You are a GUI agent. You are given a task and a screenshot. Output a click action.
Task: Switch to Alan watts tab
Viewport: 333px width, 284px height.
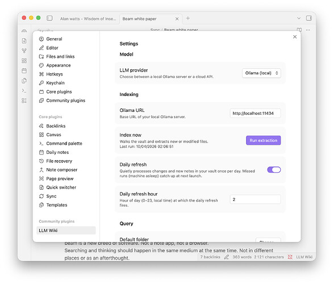tap(88, 19)
